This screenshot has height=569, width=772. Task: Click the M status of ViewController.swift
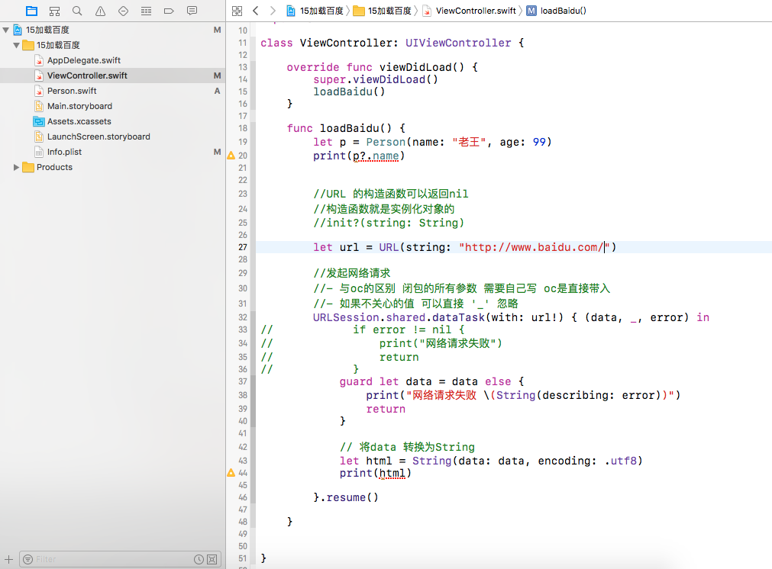[217, 76]
